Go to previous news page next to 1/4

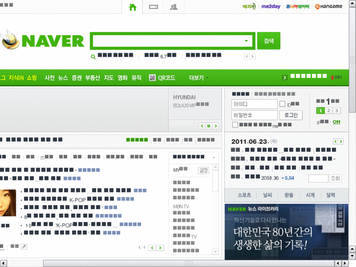coord(152,248)
